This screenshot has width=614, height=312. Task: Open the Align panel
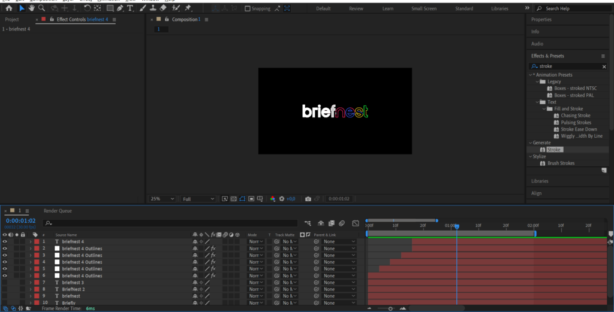(537, 193)
